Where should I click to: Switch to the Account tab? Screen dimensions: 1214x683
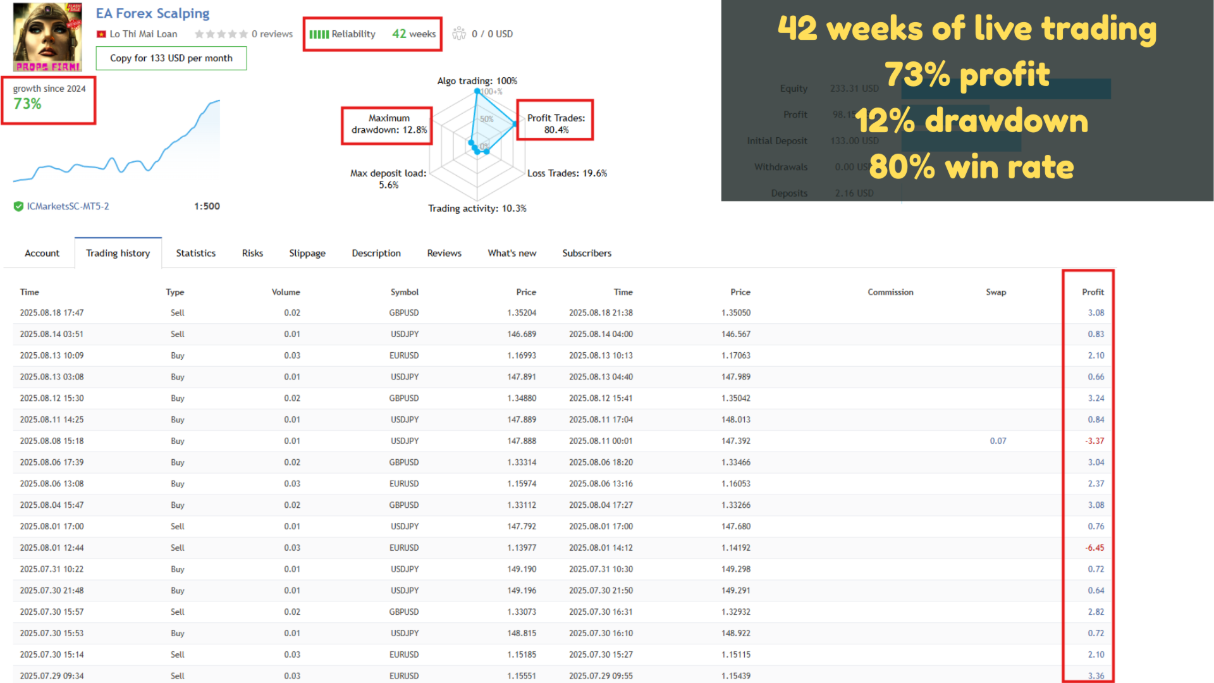pos(42,253)
